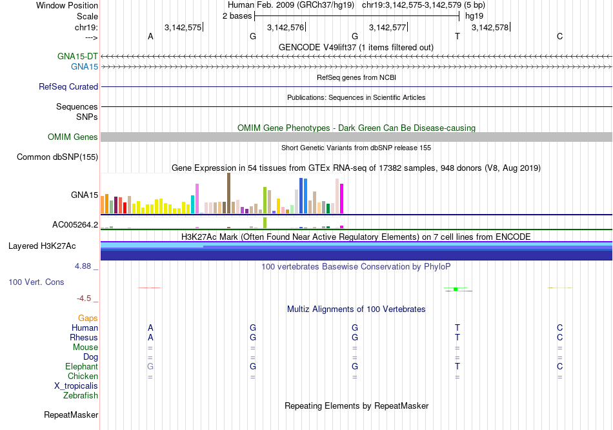Select the Mouse species label
This screenshot has height=430, width=613.
click(85, 347)
